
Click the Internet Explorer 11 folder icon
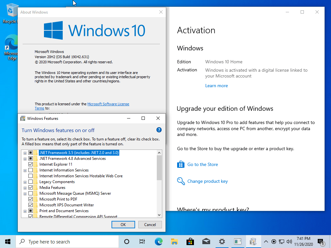click(36, 164)
